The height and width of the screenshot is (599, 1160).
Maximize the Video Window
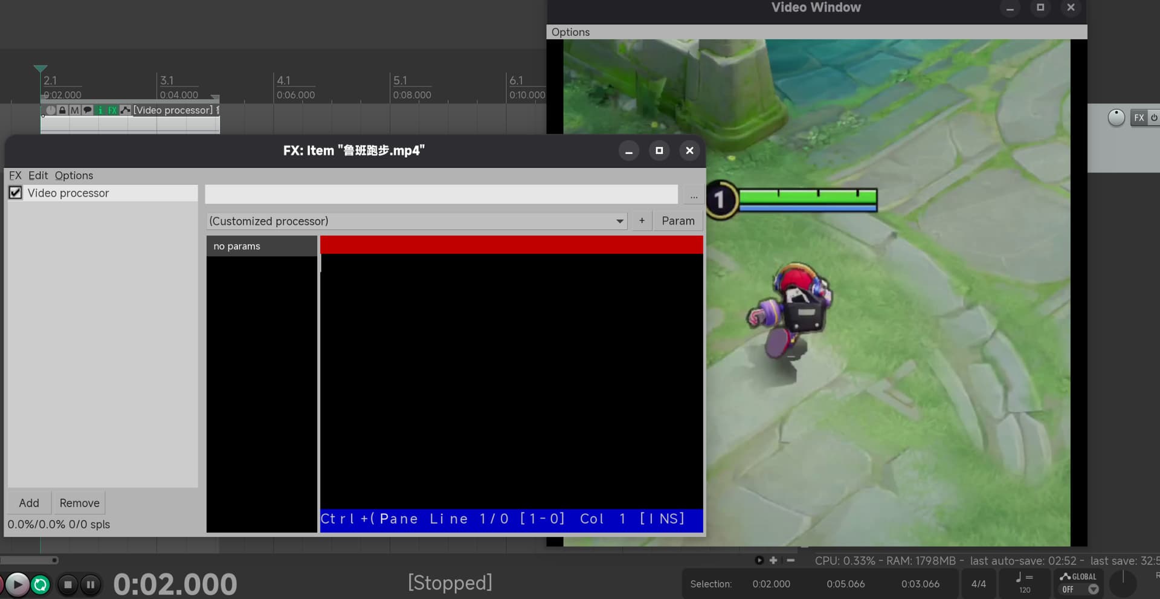(1040, 7)
